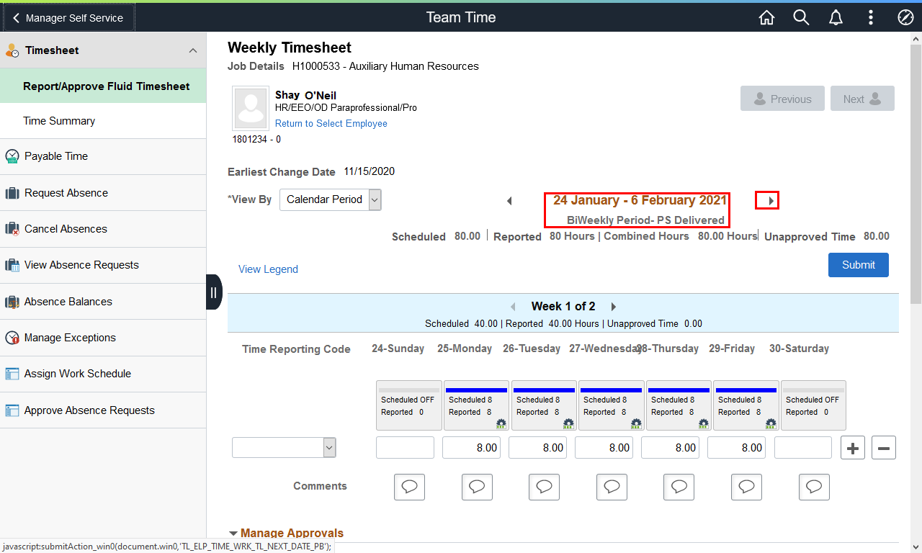Screen dimensions: 922x553
Task: Collapse the left navigation panel handle
Action: point(214,292)
